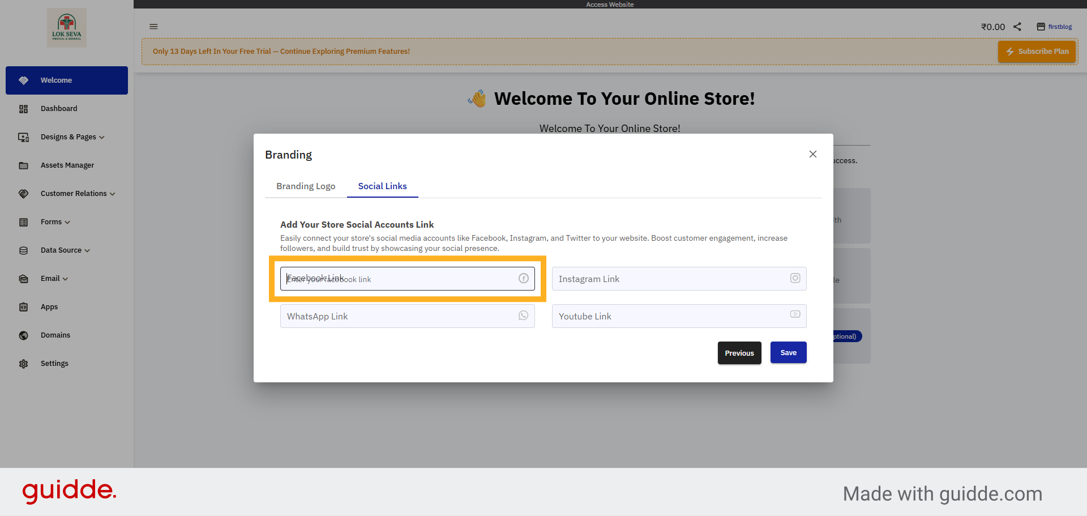Save the social links settings
This screenshot has width=1087, height=516.
coord(788,352)
